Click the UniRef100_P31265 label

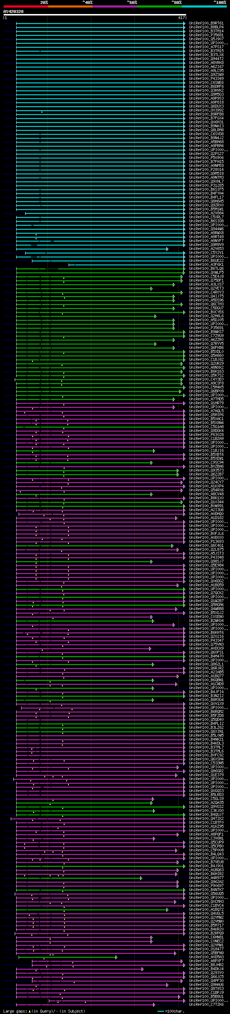tap(206, 185)
